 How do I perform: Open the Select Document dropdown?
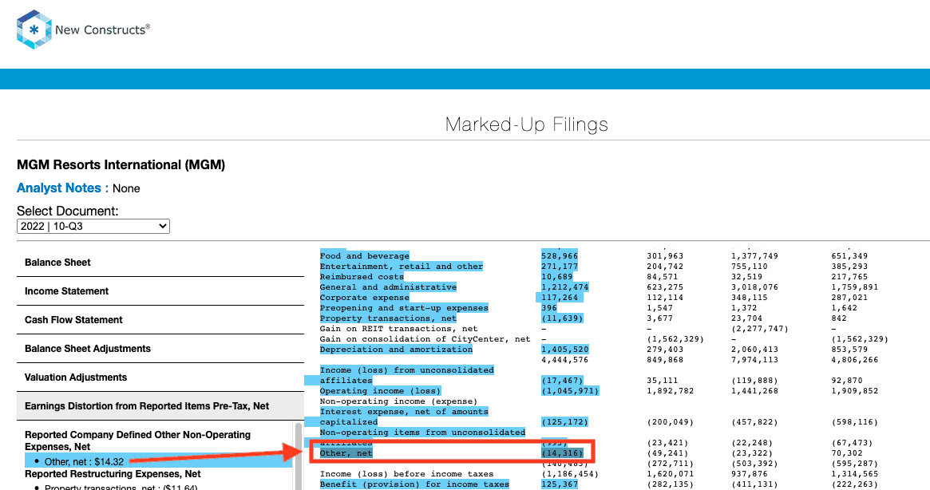93,226
